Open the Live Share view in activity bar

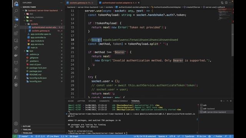[x=16, y=48]
